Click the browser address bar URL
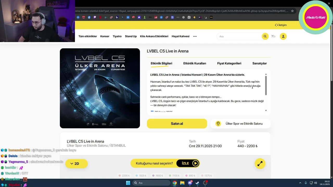Screen dimensions: 333x187 182,11
